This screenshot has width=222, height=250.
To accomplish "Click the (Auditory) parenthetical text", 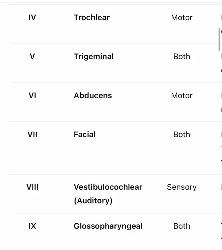I will click(93, 201).
